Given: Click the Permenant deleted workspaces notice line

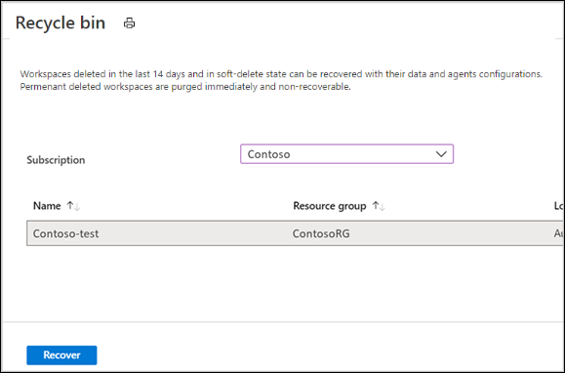Looking at the screenshot, I should click(185, 87).
